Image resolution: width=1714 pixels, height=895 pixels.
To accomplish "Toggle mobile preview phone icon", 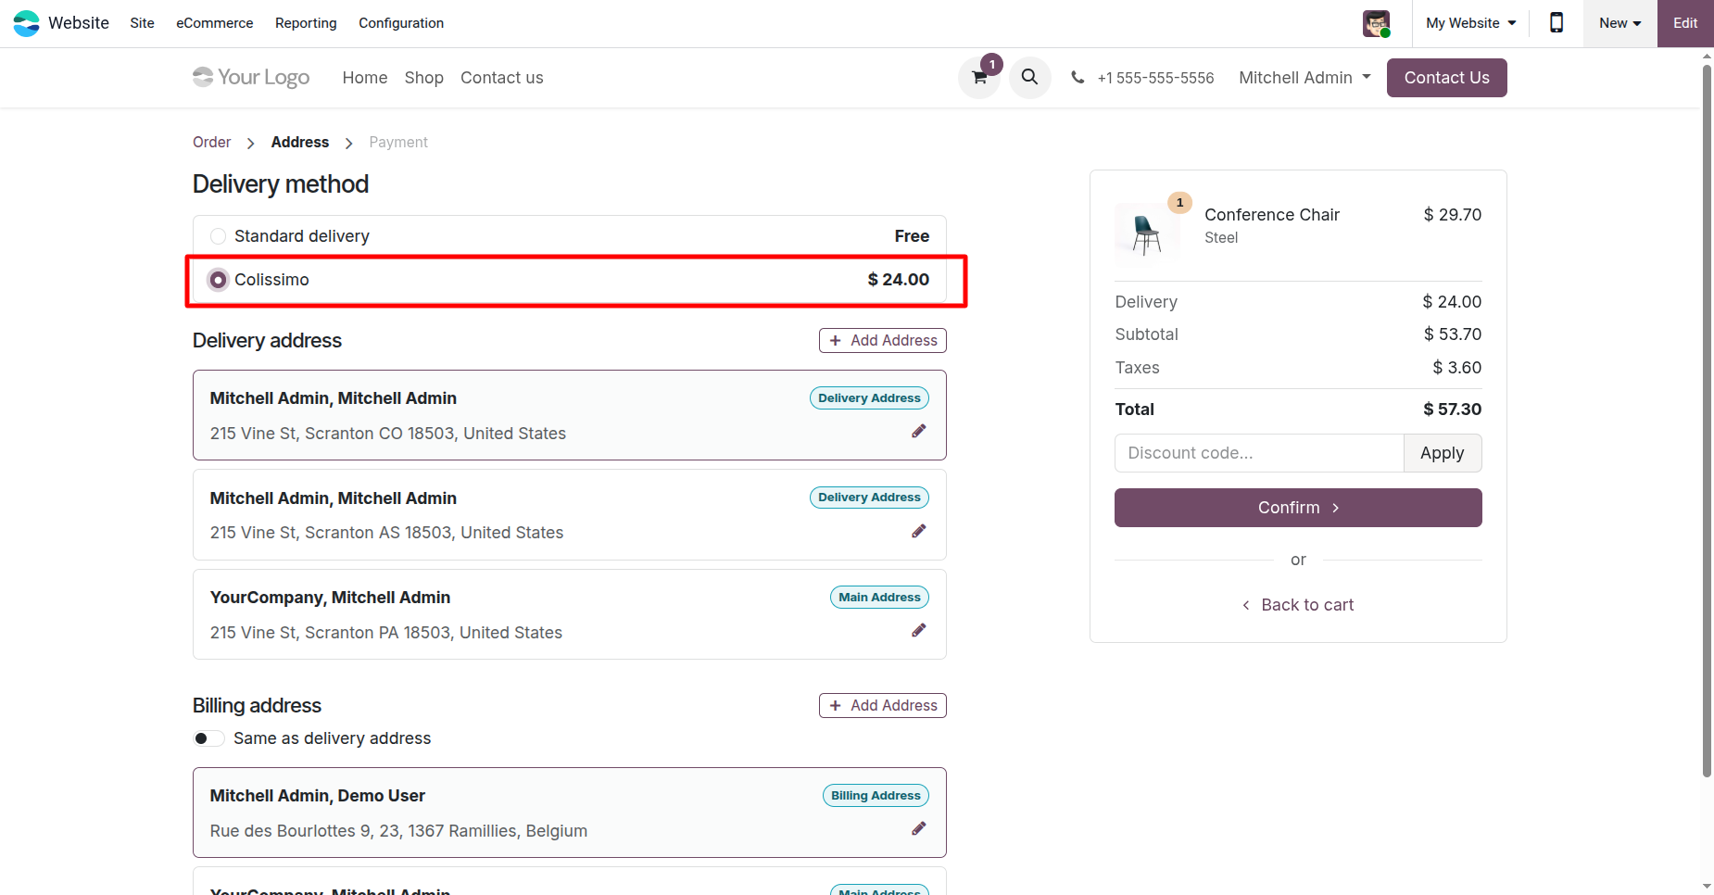I will point(1556,22).
